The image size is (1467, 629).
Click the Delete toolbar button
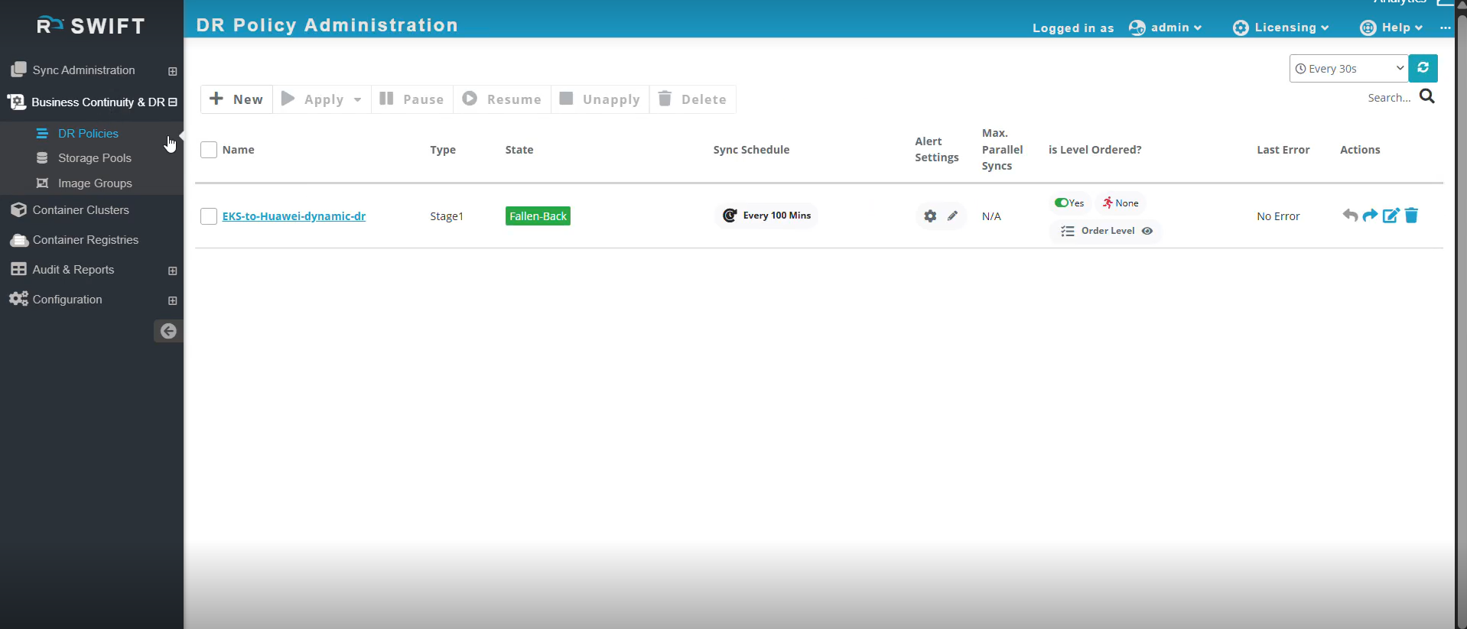(x=693, y=99)
